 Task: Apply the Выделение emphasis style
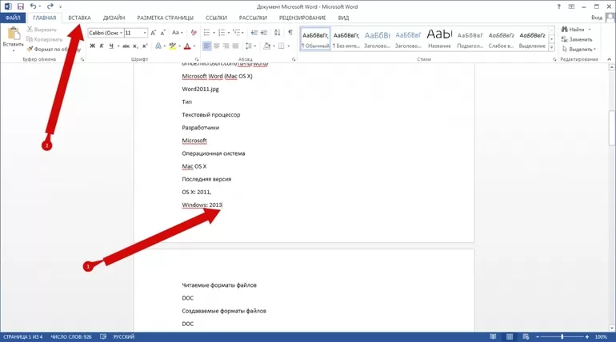(x=532, y=39)
